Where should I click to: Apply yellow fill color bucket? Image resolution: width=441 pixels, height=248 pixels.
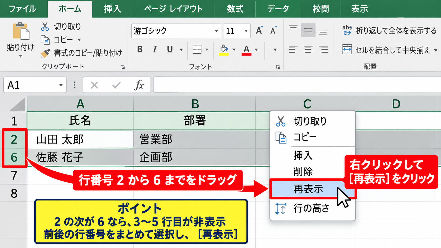click(224, 50)
